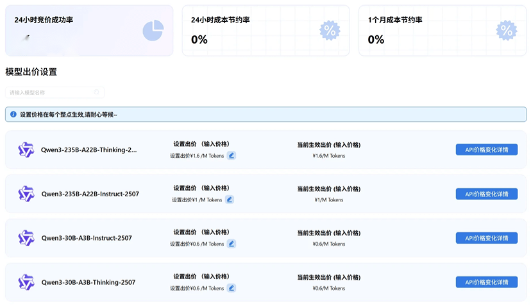Click effective price ¥0.6/M Tokens in Qwen3-30B-A3B-Thinking row
This screenshot has height=308, width=531.
329,288
